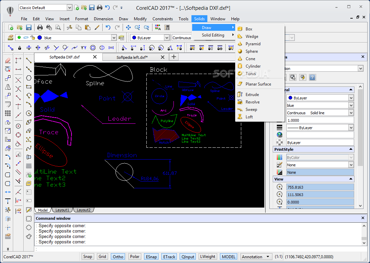Screen dimensions: 370x263
Task: Select the Polygon hexagon tool
Action: click(29, 78)
